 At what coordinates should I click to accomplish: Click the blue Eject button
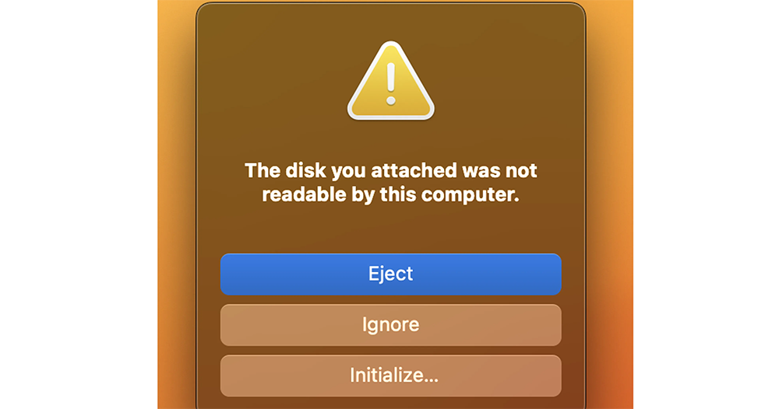[390, 274]
